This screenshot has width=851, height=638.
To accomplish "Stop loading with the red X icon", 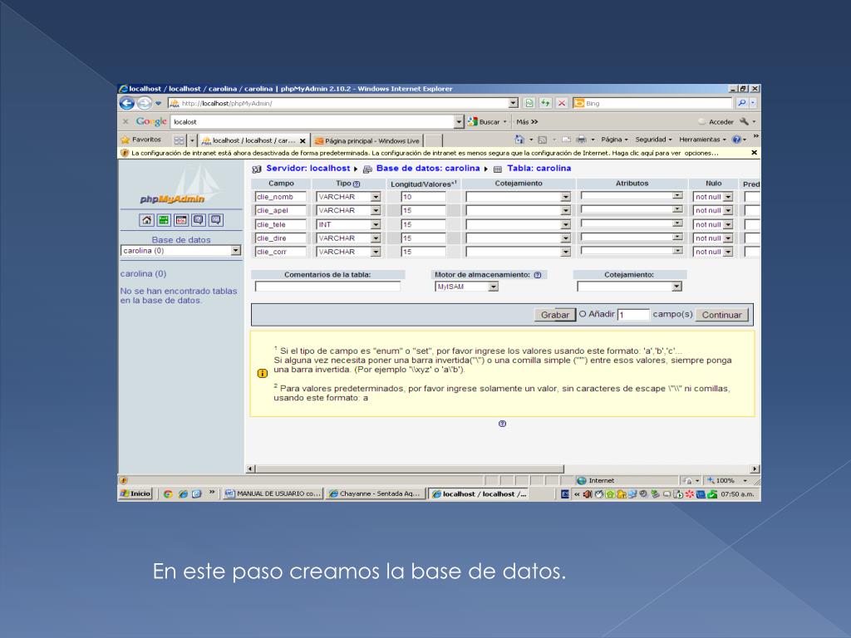I will (562, 103).
